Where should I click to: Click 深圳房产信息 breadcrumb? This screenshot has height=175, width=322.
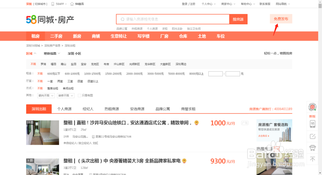pos(52,46)
